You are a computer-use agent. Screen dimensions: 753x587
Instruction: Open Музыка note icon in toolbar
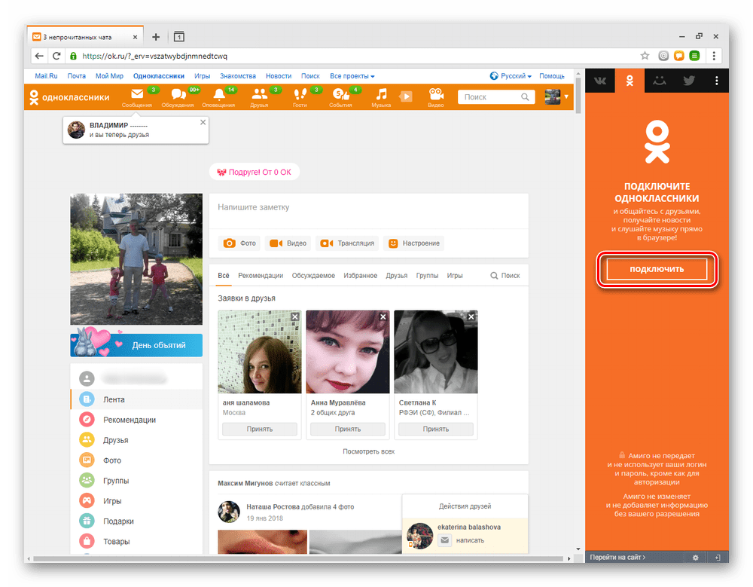pyautogui.click(x=382, y=95)
